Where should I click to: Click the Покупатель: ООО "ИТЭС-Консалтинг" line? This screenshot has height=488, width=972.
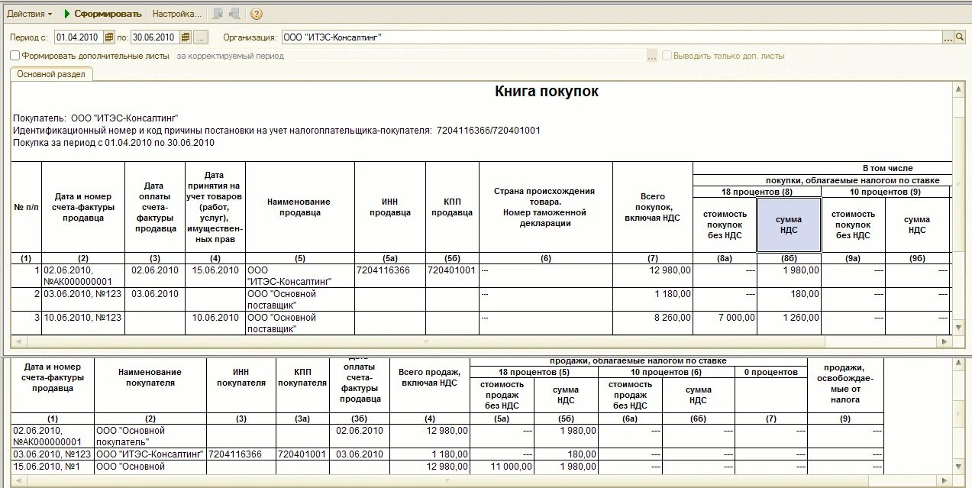[x=95, y=118]
